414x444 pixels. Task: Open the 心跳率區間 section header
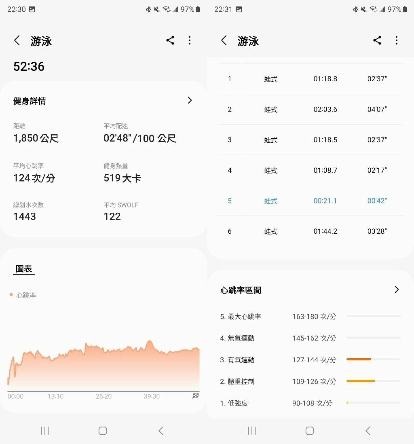tap(310, 290)
